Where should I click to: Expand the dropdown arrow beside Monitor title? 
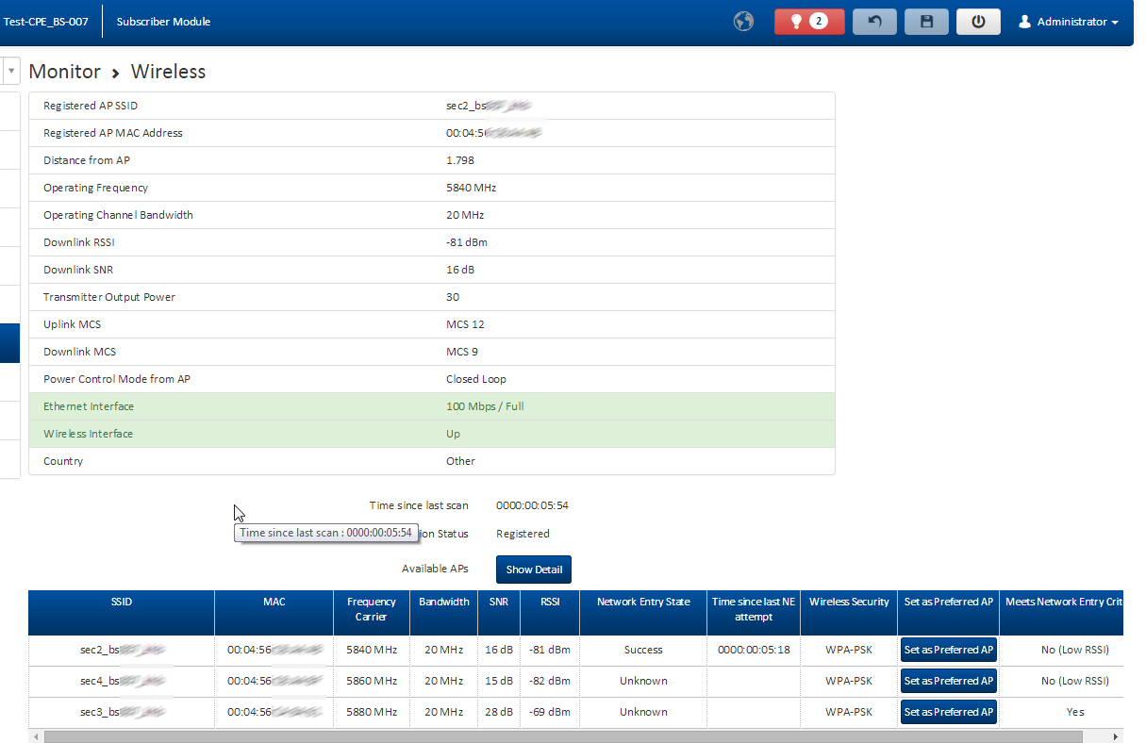[x=11, y=72]
